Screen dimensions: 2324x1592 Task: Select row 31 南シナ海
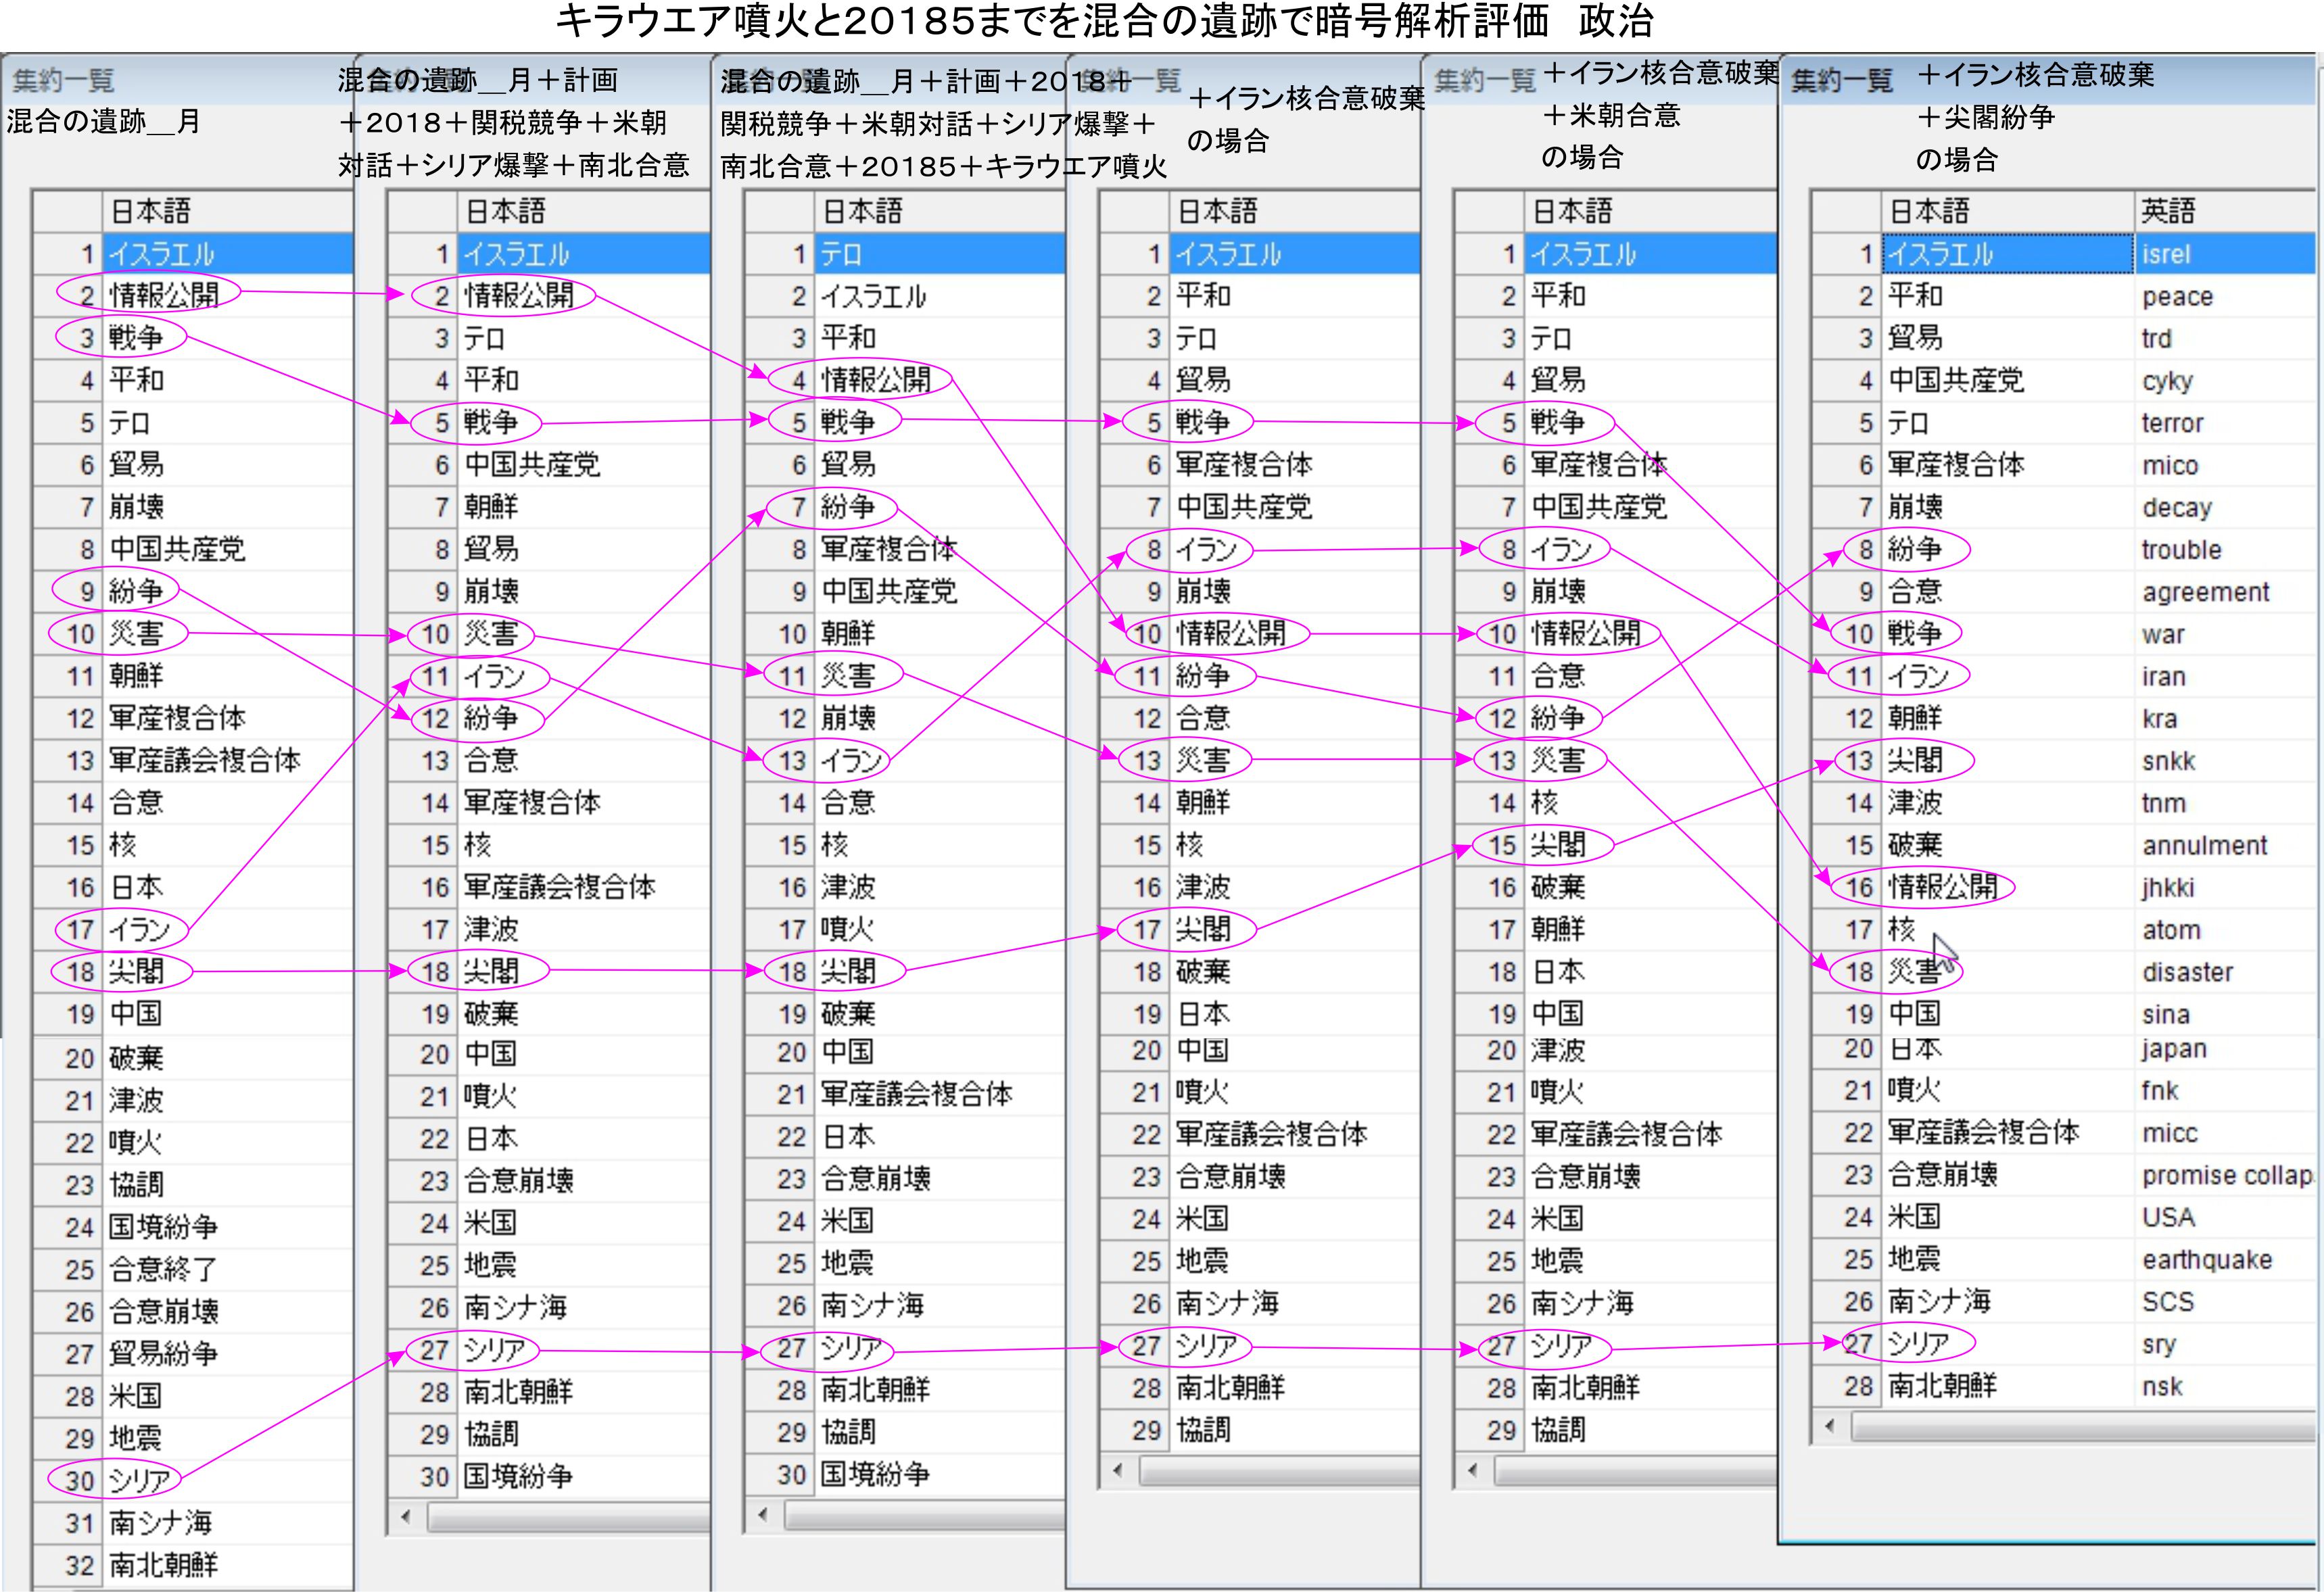(160, 1522)
